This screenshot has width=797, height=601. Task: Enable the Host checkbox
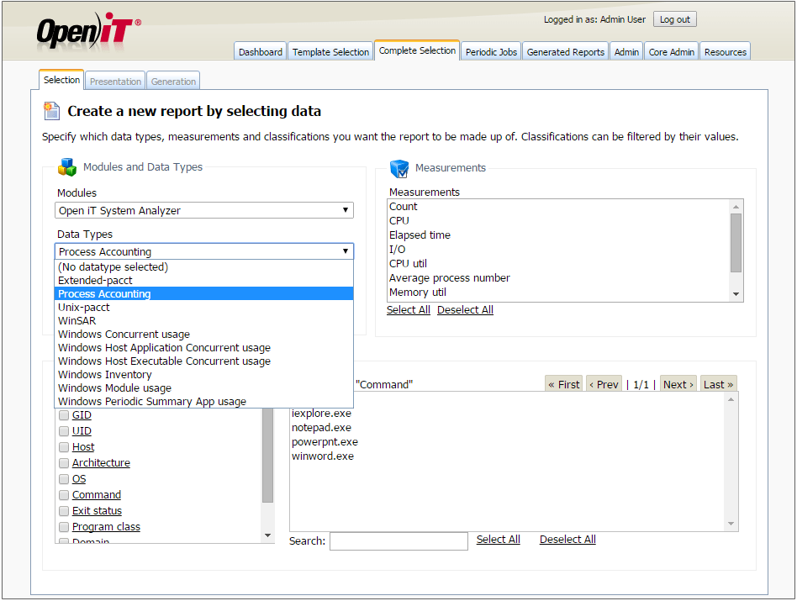point(64,447)
